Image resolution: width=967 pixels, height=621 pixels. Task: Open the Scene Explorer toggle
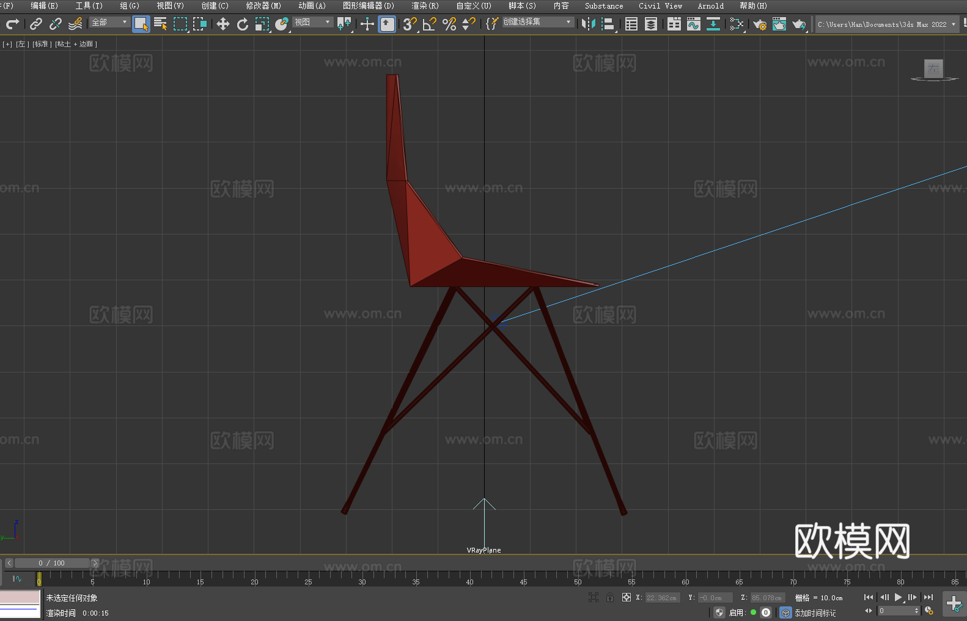click(x=631, y=24)
